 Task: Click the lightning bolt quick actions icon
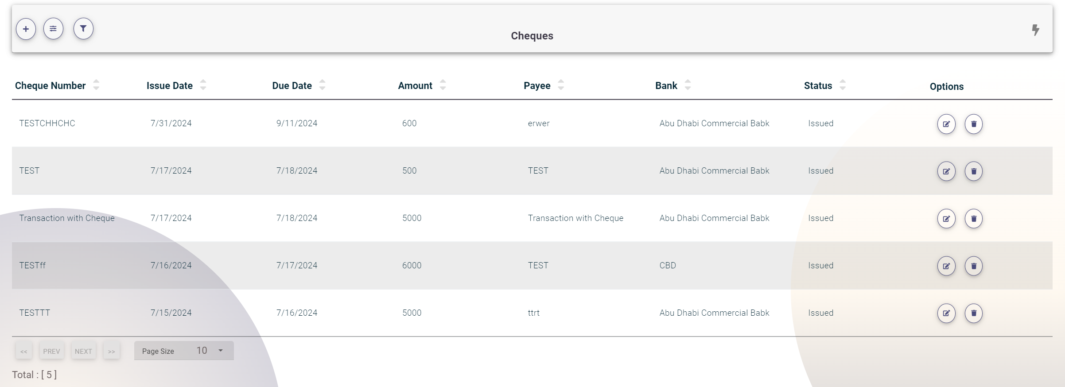coord(1035,30)
